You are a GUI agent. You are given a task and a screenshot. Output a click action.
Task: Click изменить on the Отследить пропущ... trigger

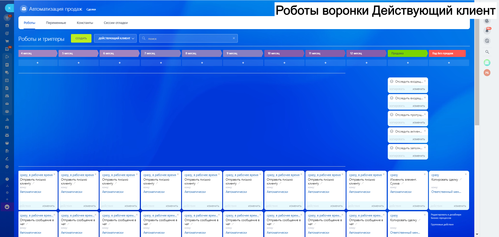[x=419, y=123]
